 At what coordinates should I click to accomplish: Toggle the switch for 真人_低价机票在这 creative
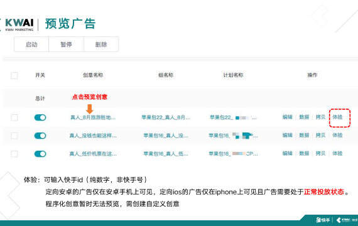tap(40, 154)
